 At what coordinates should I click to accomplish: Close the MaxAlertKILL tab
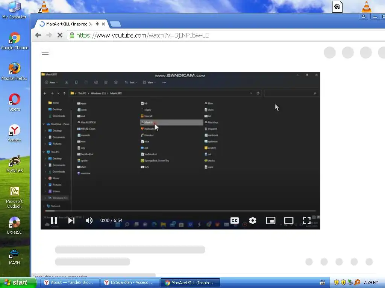[x=103, y=24]
